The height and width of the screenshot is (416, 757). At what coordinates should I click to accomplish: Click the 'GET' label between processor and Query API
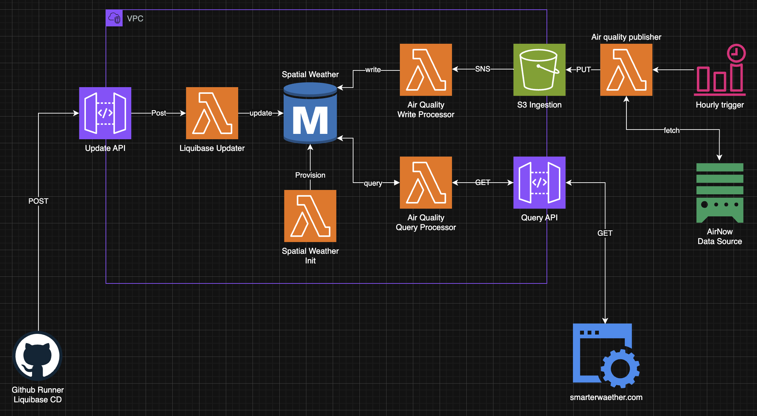pos(483,182)
